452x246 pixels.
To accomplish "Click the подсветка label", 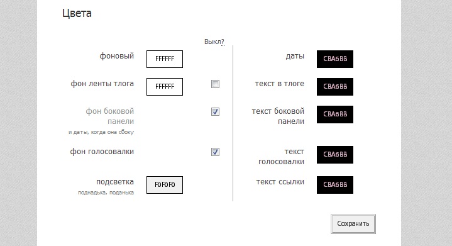I will tap(115, 182).
